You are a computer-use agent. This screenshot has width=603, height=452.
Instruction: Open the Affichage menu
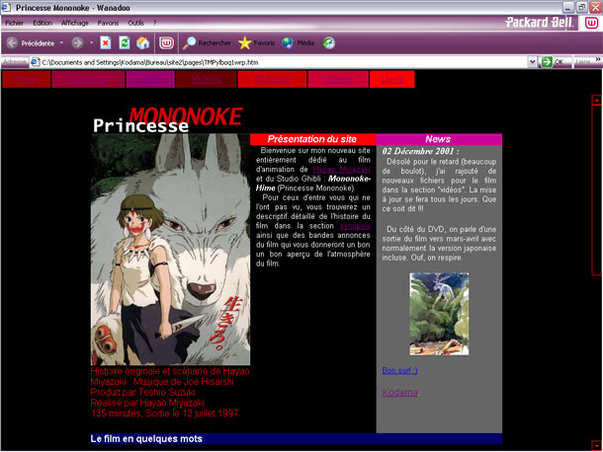click(x=74, y=23)
